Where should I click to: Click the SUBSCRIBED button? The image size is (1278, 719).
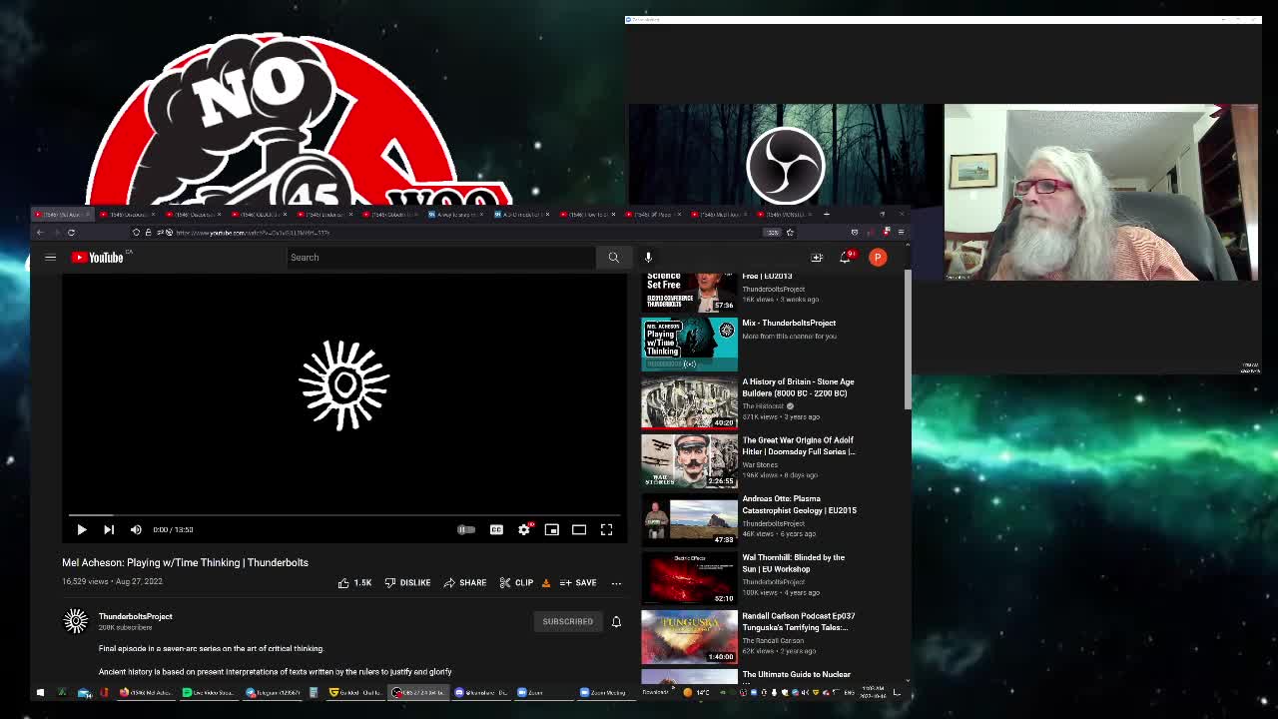pyautogui.click(x=567, y=621)
